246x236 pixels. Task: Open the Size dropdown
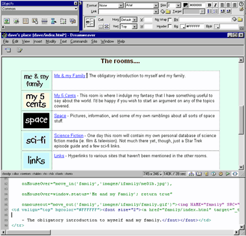click(x=178, y=5)
